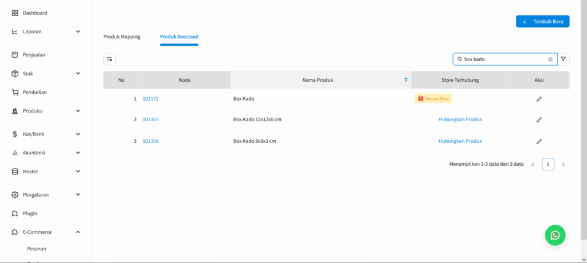
Task: Click the Pengaturan gear icon
Action: (x=15, y=194)
